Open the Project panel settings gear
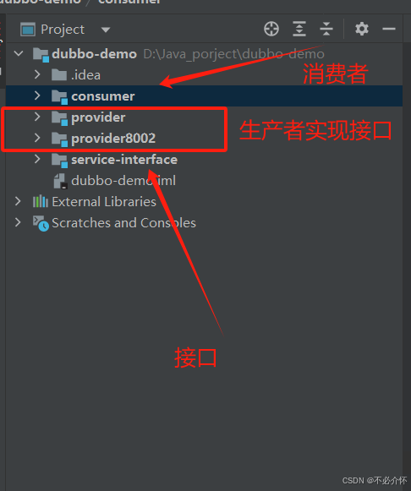The width and height of the screenshot is (411, 491). click(362, 29)
